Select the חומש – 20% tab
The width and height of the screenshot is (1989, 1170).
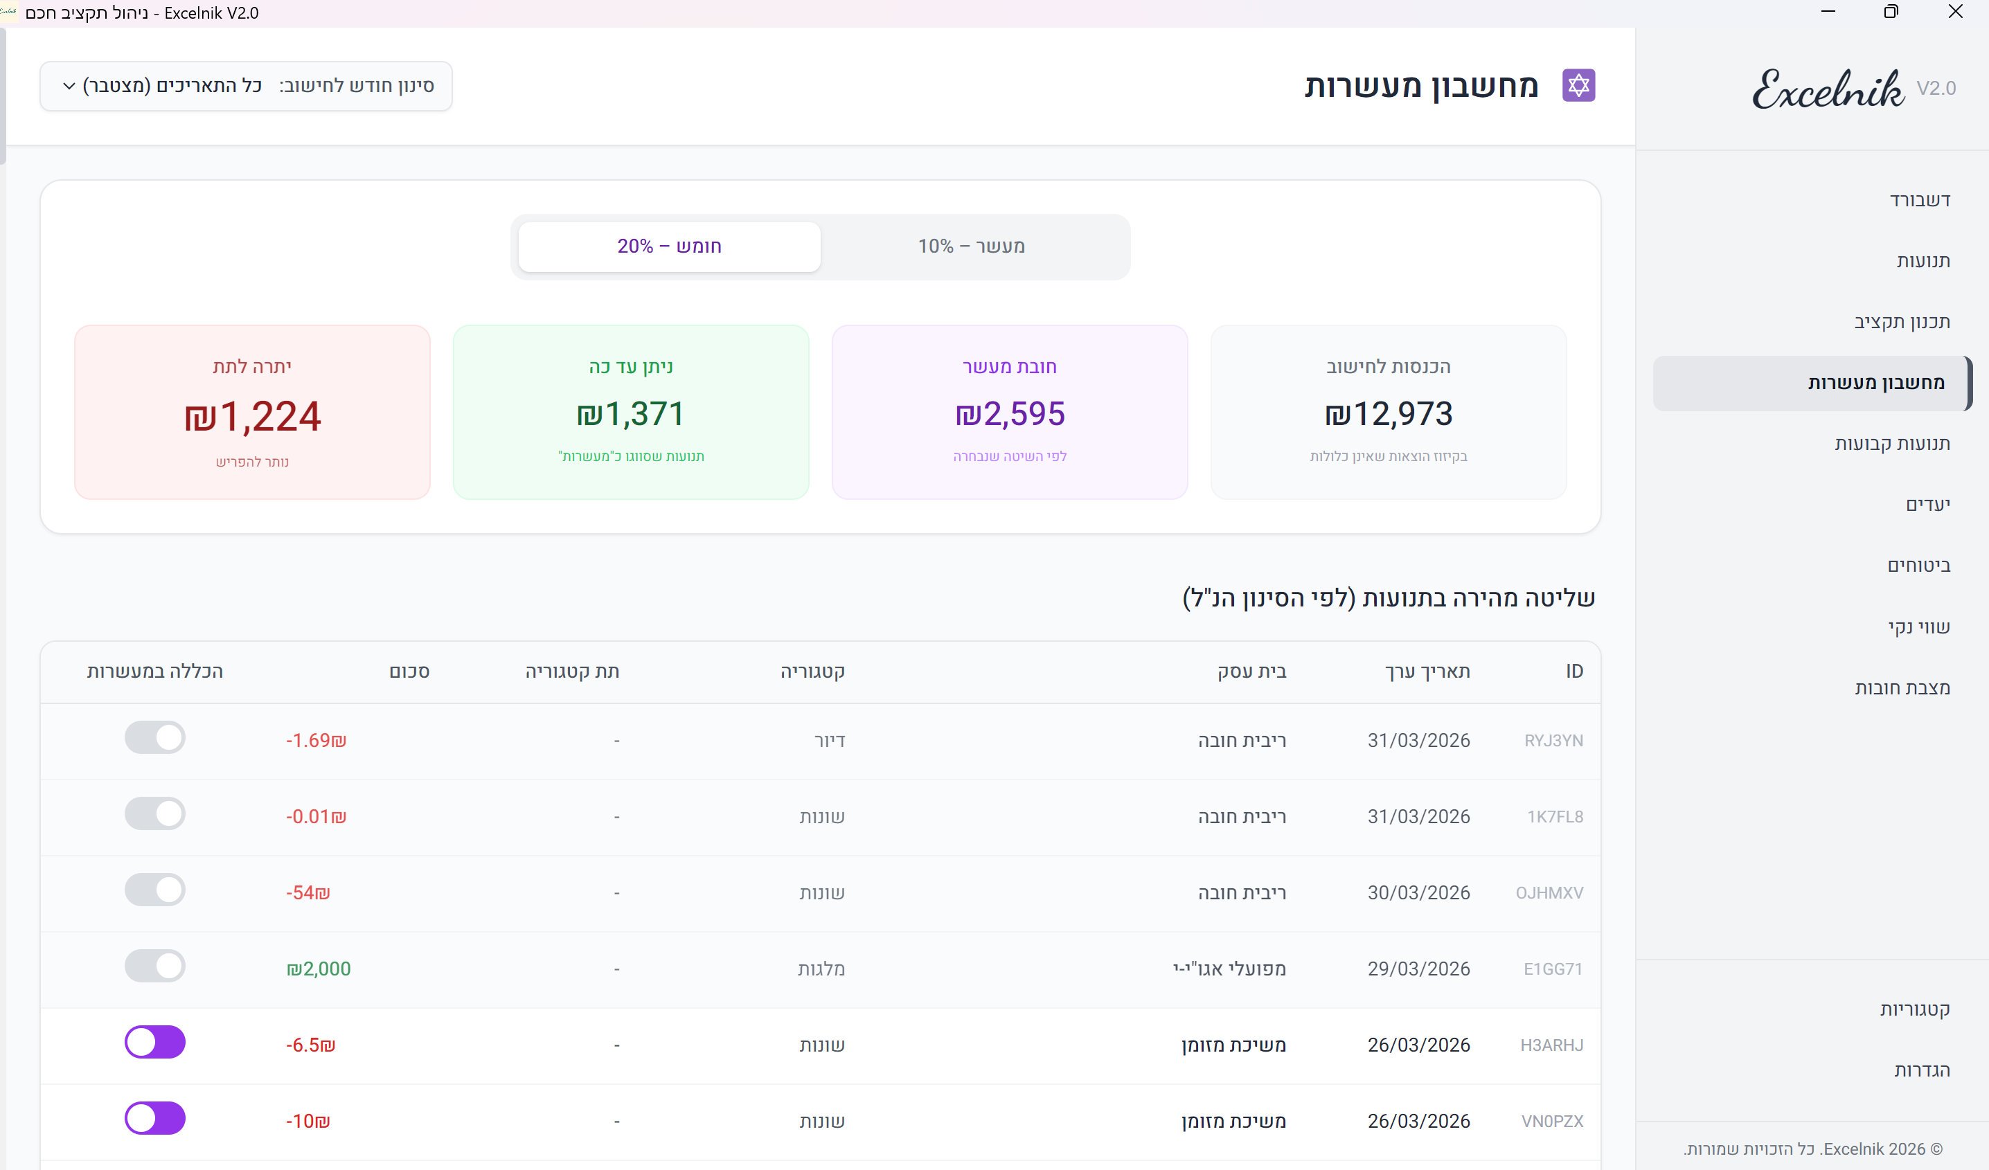[669, 246]
